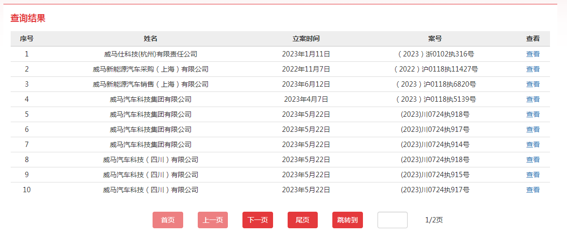Select 威马汽车科技集团有限公司 in row 7
Screen dimensions: 567x237
click(x=151, y=145)
